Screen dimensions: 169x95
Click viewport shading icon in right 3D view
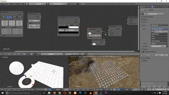[x=107, y=89]
